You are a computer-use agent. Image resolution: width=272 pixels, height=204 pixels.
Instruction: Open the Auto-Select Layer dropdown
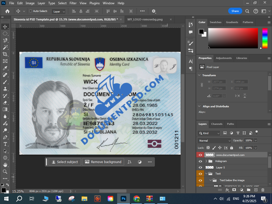click(x=59, y=11)
